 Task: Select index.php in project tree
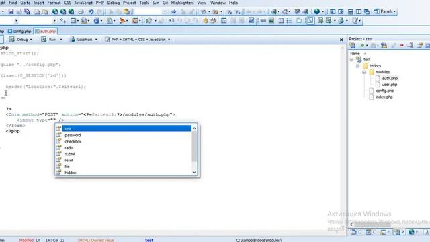tap(384, 97)
